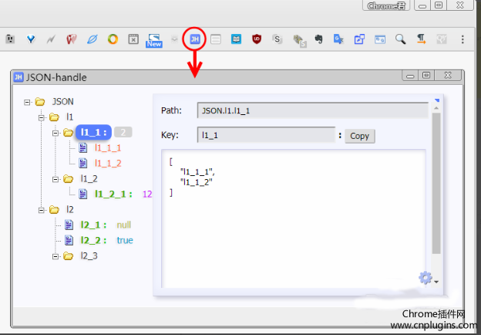Image resolution: width=481 pixels, height=335 pixels.
Task: Collapse the l1_1 folder node
Action: click(55, 133)
